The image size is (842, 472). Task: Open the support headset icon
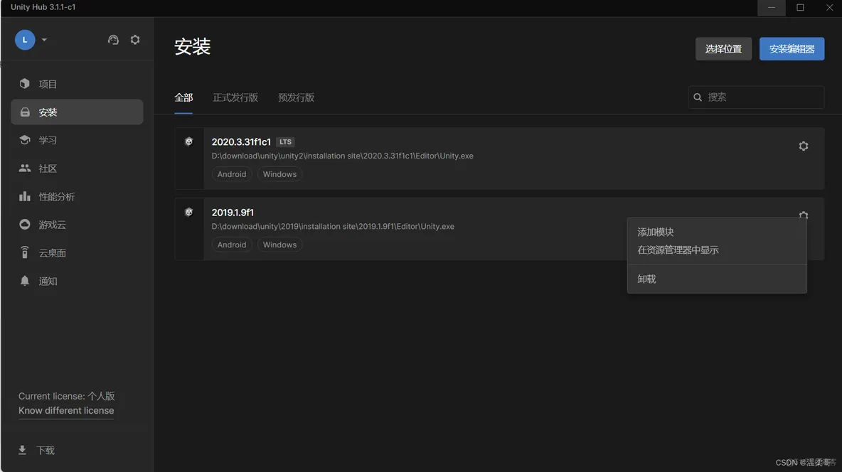pos(113,40)
